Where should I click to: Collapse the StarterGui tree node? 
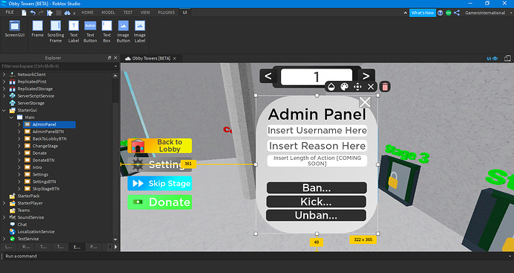4,110
